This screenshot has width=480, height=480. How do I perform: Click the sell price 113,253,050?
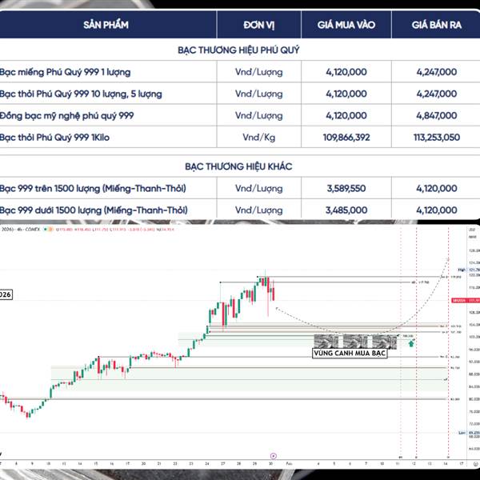(x=437, y=138)
